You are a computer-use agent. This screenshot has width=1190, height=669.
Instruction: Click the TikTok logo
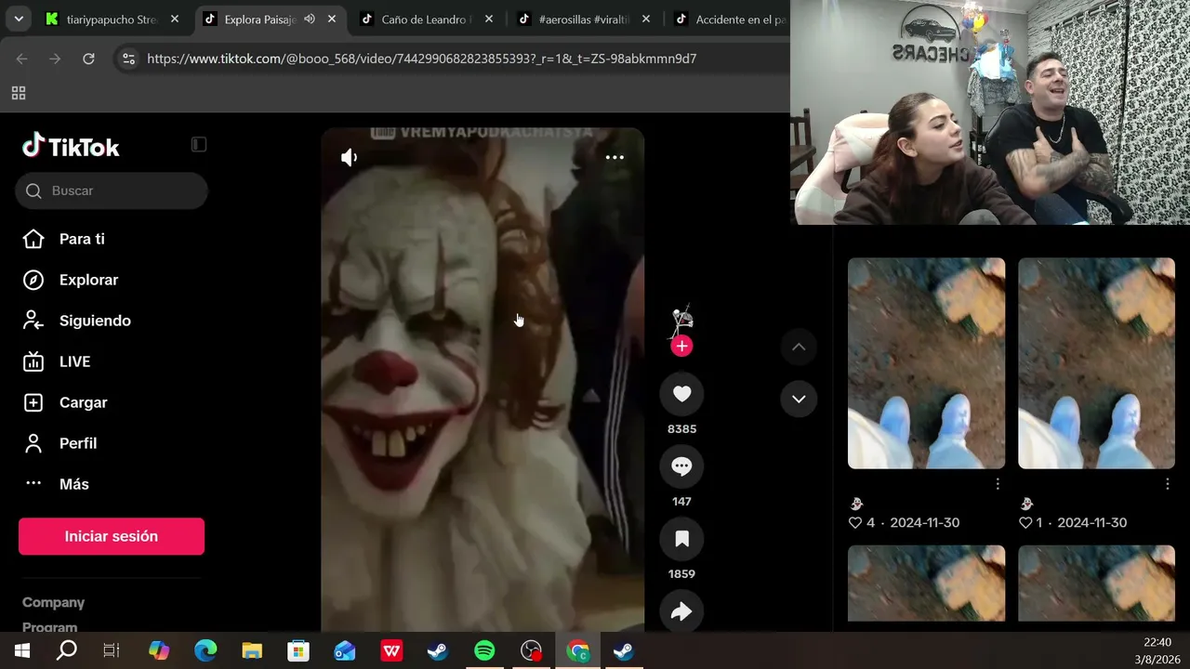click(x=72, y=146)
